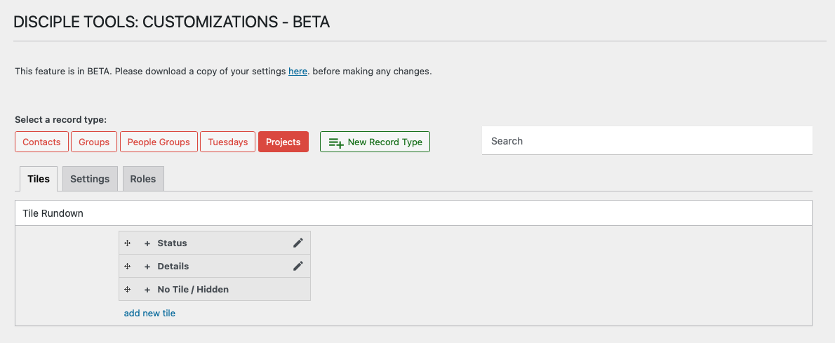The image size is (835, 343).
Task: Select the Tiles tab
Action: tap(39, 179)
